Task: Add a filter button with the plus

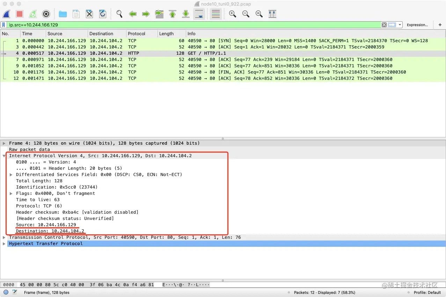Action: click(x=440, y=25)
